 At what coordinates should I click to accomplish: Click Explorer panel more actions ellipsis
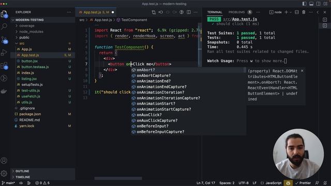[69, 12]
